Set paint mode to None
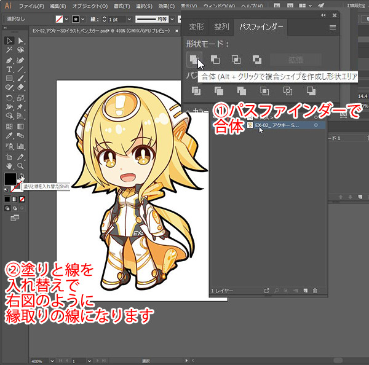 pos(22,199)
